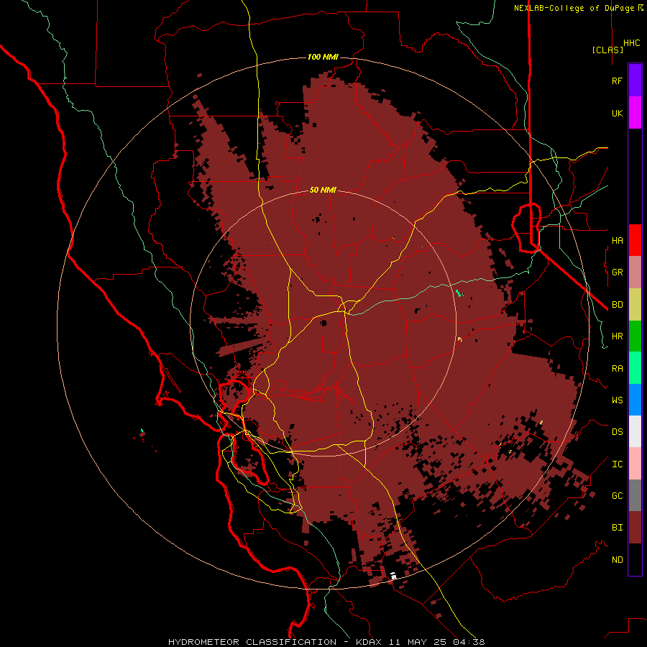Click the BD legend label
The height and width of the screenshot is (647, 647).
coord(618,305)
